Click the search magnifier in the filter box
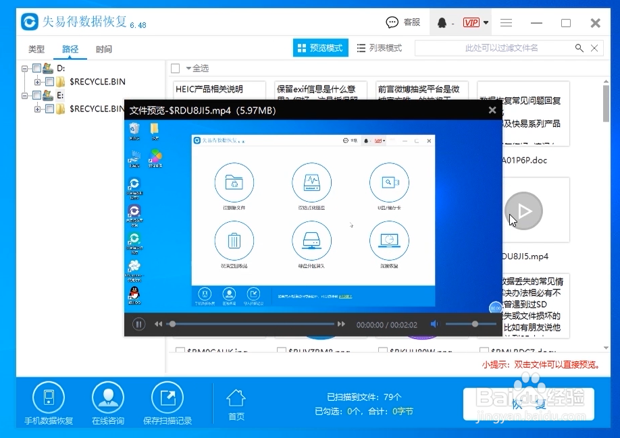The image size is (620, 438). click(579, 48)
